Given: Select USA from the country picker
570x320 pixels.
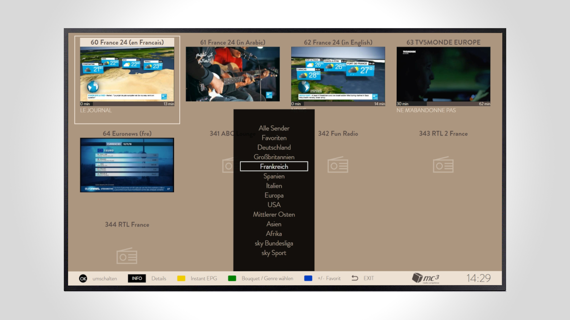Looking at the screenshot, I should 274,205.
